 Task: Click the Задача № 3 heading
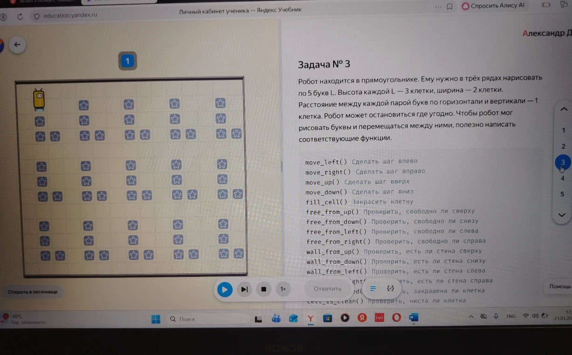coord(324,65)
